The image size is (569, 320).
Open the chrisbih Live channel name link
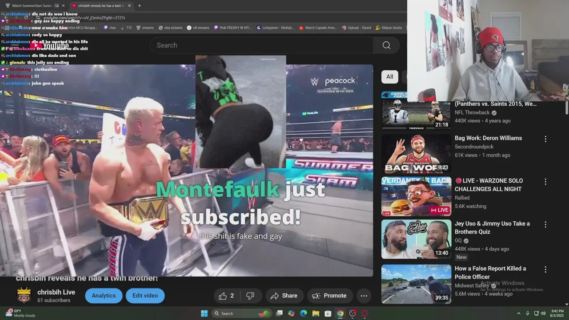(x=56, y=292)
